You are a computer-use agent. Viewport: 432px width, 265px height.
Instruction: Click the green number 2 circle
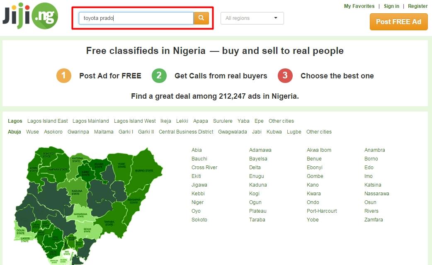159,75
